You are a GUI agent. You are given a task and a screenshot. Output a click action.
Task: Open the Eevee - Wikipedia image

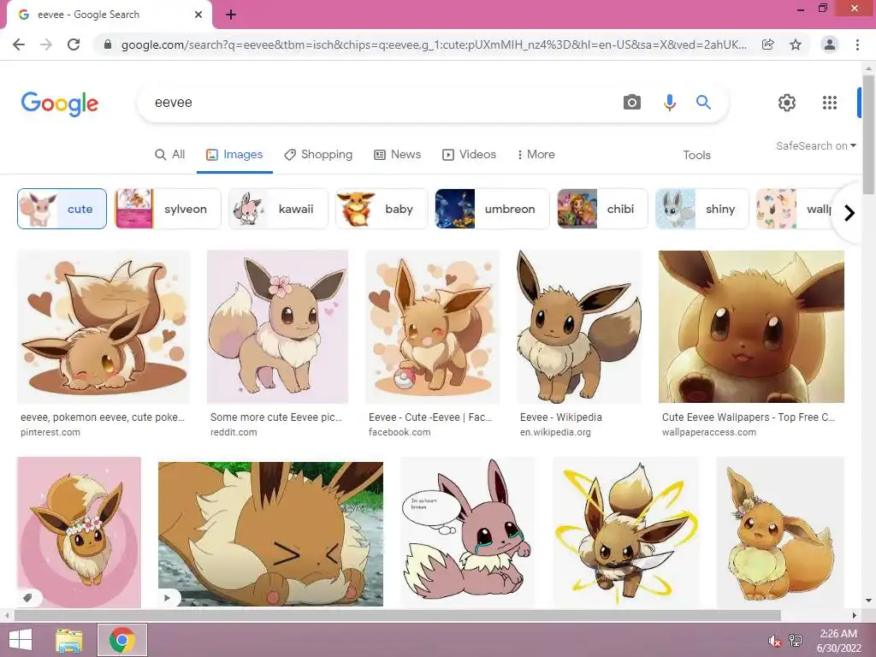579,327
